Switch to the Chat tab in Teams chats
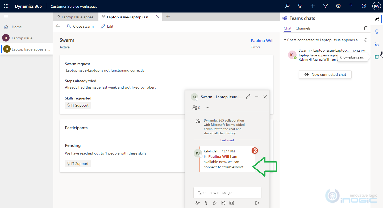 click(x=288, y=28)
